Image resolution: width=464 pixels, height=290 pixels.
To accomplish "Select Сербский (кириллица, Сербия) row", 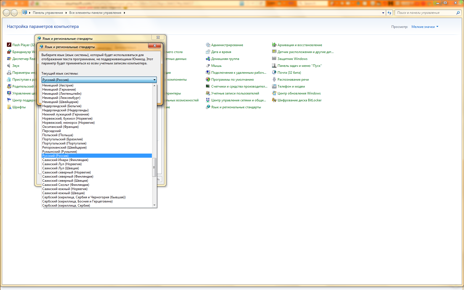I will (x=97, y=205).
